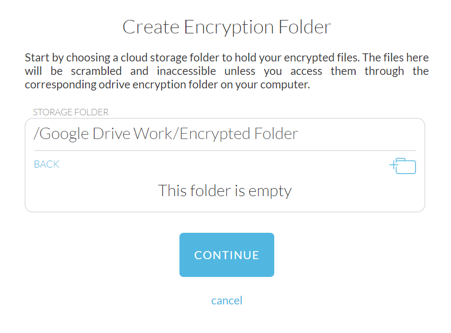Click the 'Create Encryption Folder' heading
The image size is (451, 333).
(226, 27)
